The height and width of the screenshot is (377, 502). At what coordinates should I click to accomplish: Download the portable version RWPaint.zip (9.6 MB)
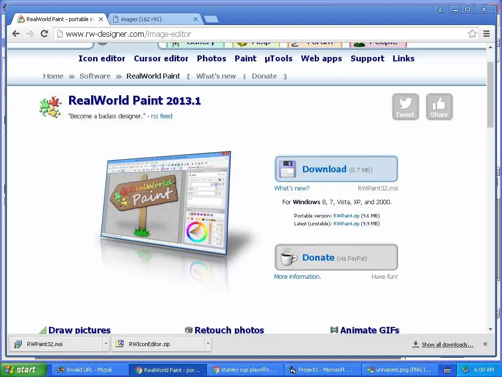pos(346,216)
